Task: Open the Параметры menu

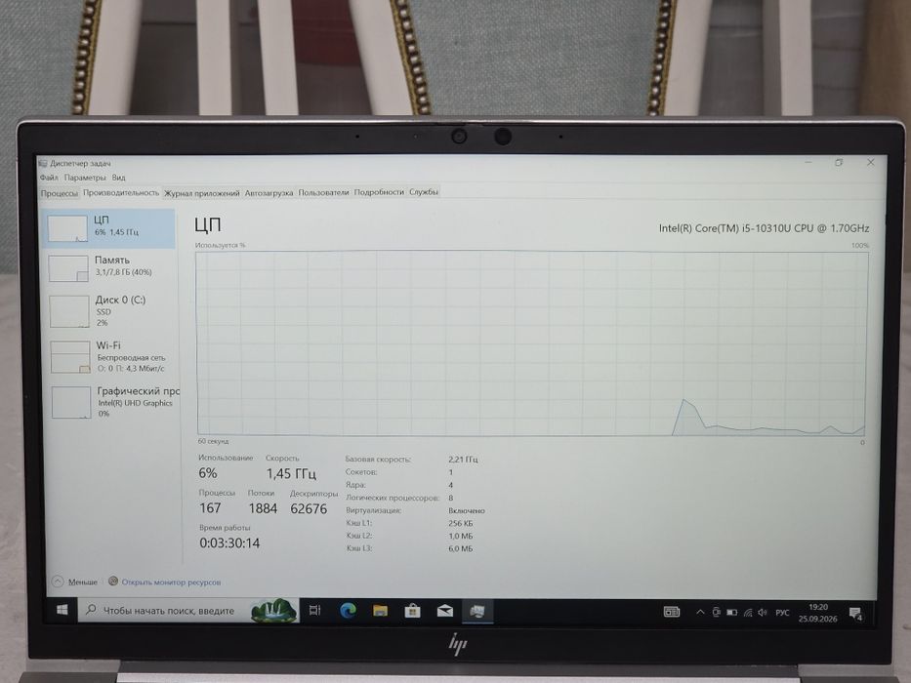Action: [x=85, y=178]
